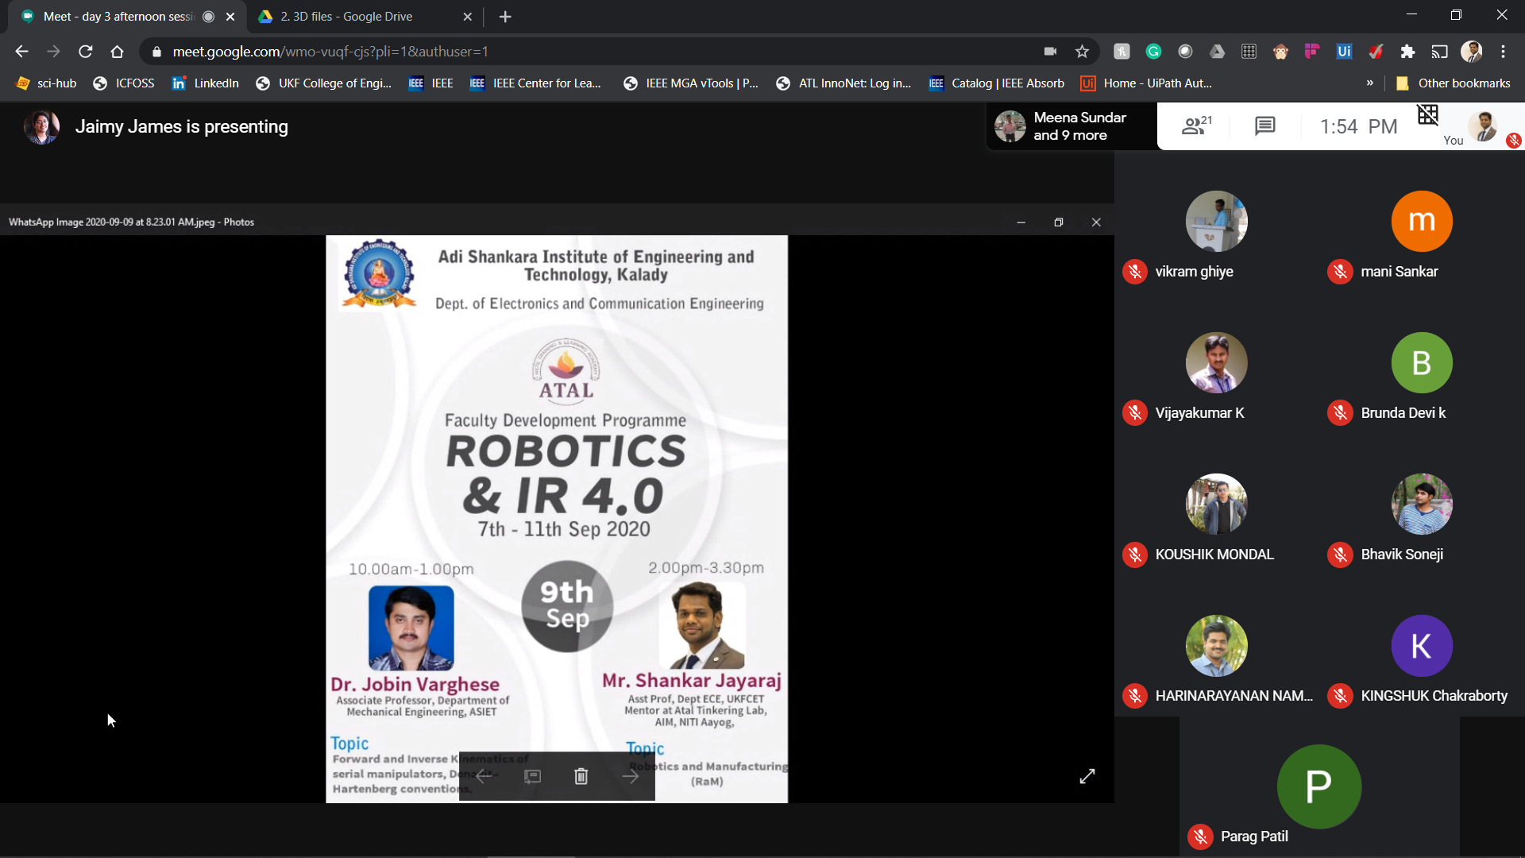The height and width of the screenshot is (858, 1525).
Task: Close the Meet tab
Action: (230, 17)
